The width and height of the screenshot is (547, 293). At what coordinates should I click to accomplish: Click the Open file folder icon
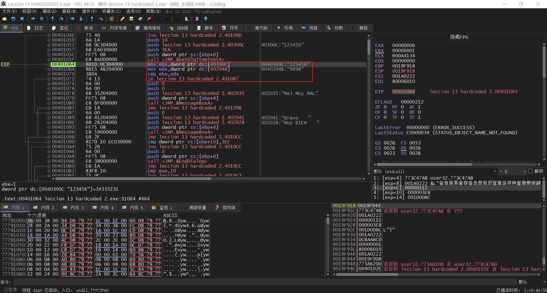click(x=5, y=19)
